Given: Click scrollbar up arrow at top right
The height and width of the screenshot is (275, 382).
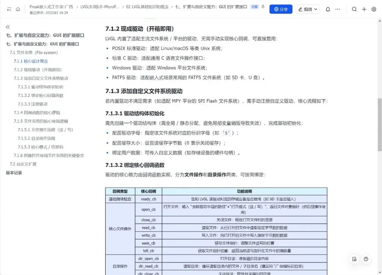Looking at the screenshot, I should tap(380, 21).
